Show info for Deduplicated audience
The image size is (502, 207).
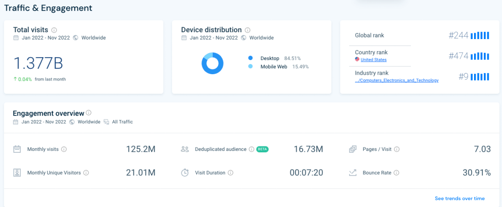[251, 149]
